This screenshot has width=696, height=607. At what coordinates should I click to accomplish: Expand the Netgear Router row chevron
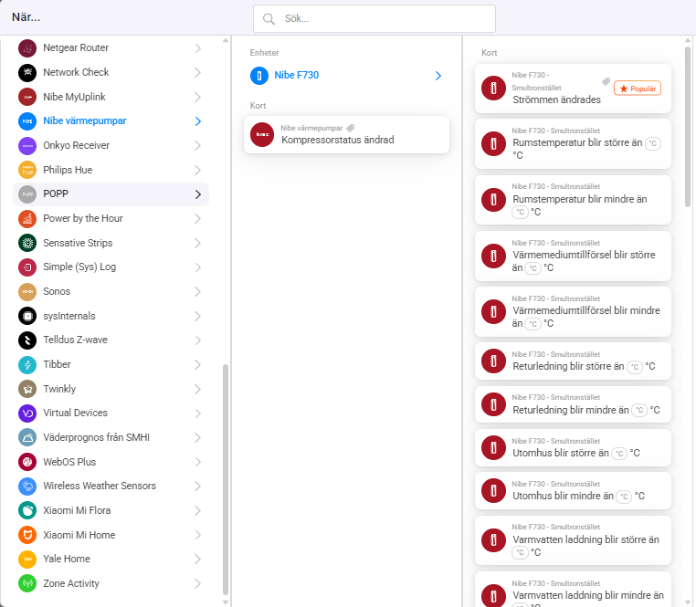click(x=198, y=47)
